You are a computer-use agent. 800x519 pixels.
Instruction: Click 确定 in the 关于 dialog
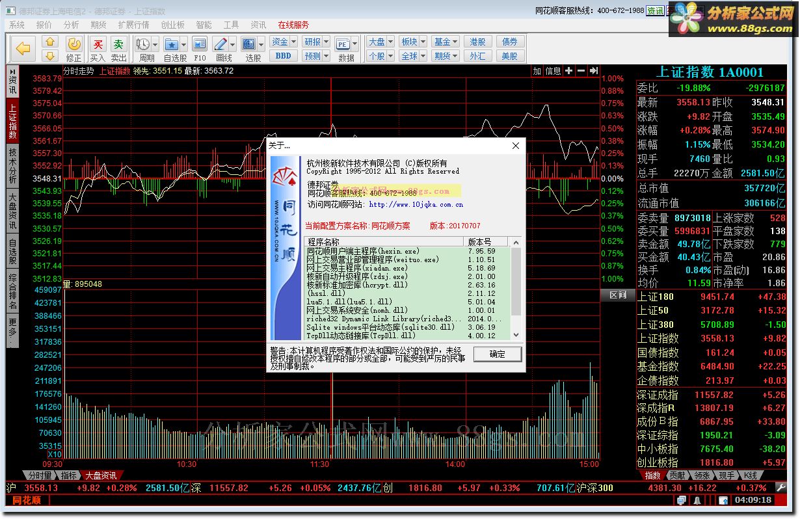tap(497, 354)
